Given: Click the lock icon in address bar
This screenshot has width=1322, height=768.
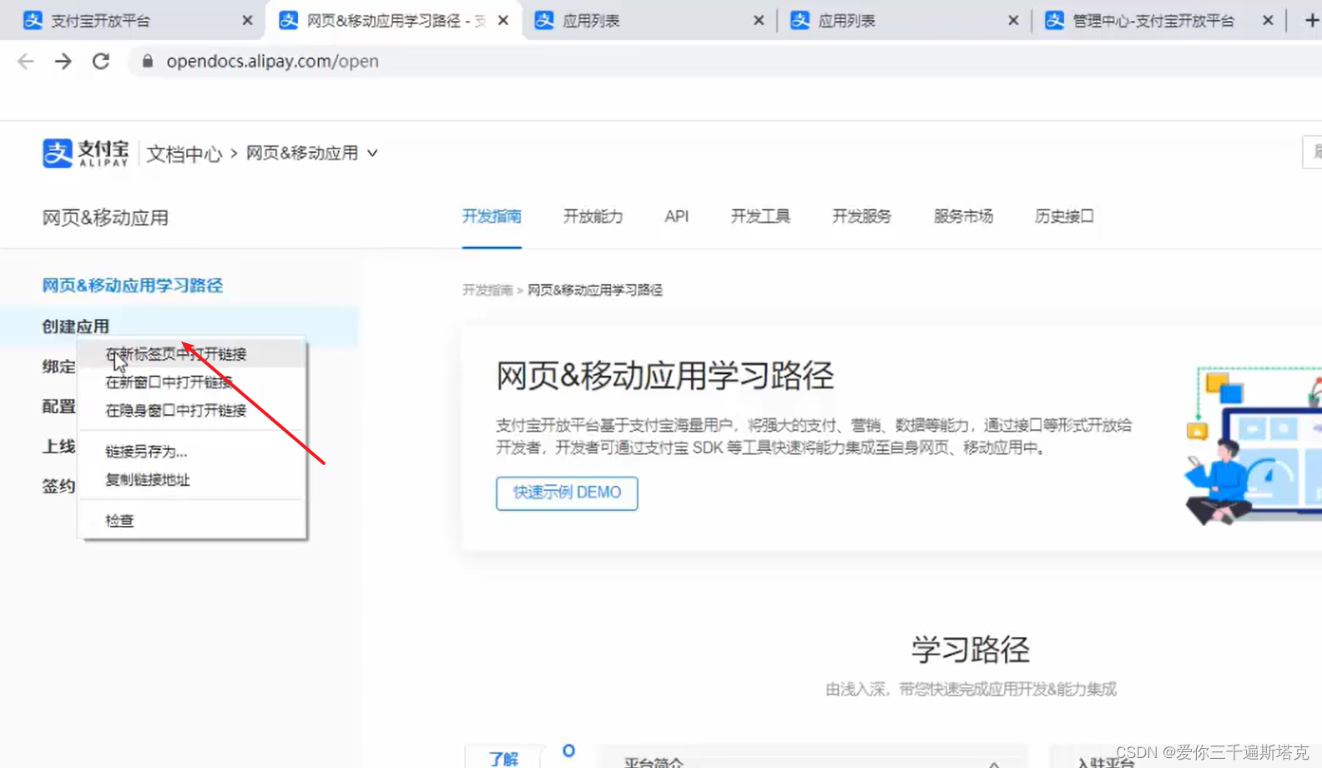Looking at the screenshot, I should pyautogui.click(x=148, y=61).
